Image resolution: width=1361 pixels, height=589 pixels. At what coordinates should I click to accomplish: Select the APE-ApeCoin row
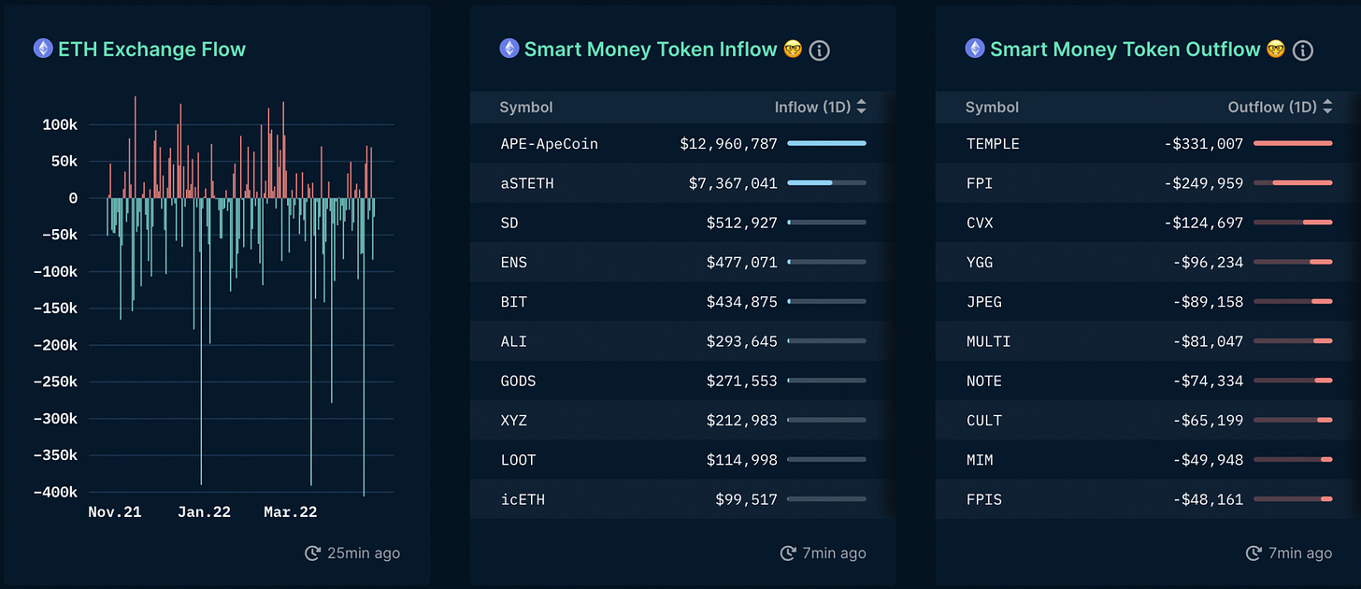682,144
